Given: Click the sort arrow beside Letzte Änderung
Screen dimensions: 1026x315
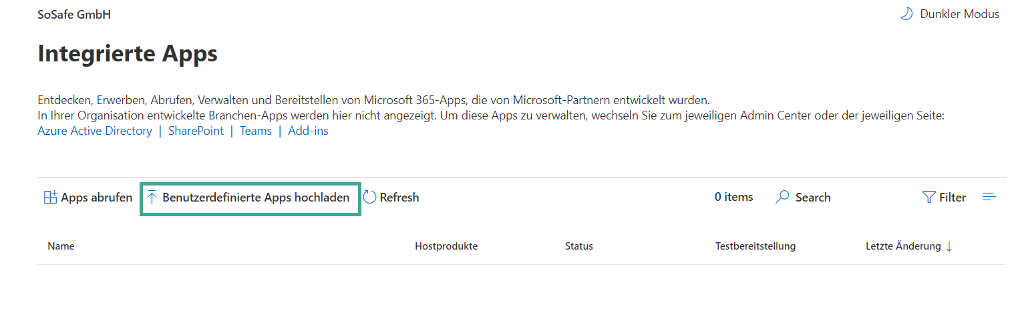Looking at the screenshot, I should click(949, 246).
